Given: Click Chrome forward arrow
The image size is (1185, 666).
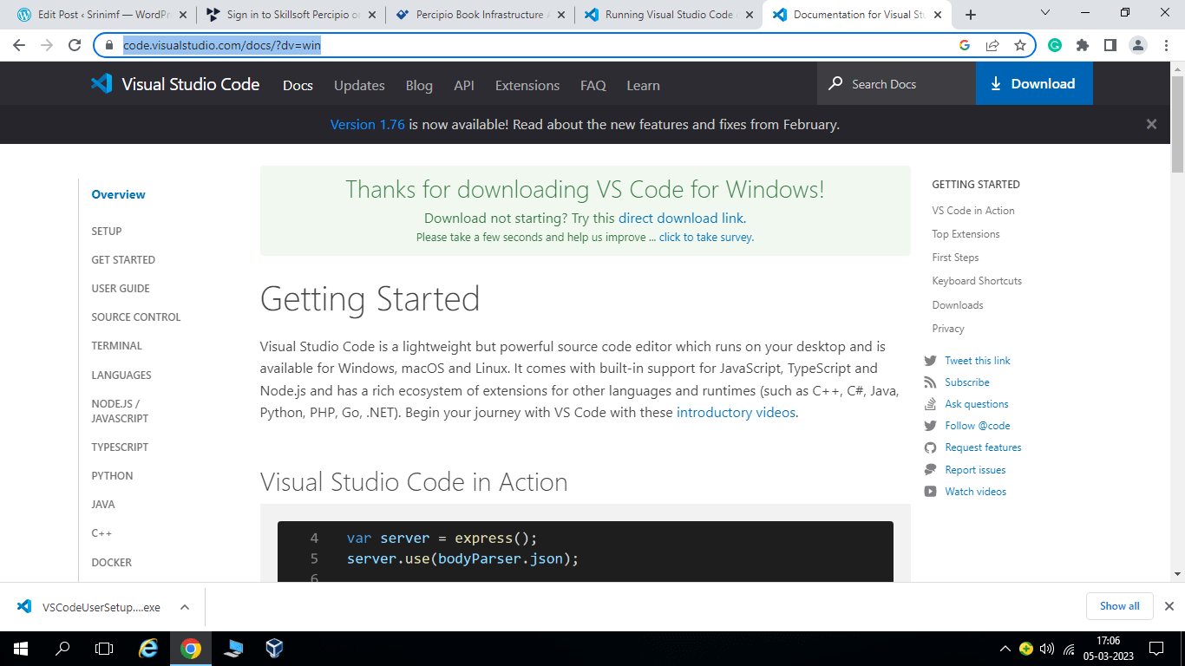Looking at the screenshot, I should (47, 46).
